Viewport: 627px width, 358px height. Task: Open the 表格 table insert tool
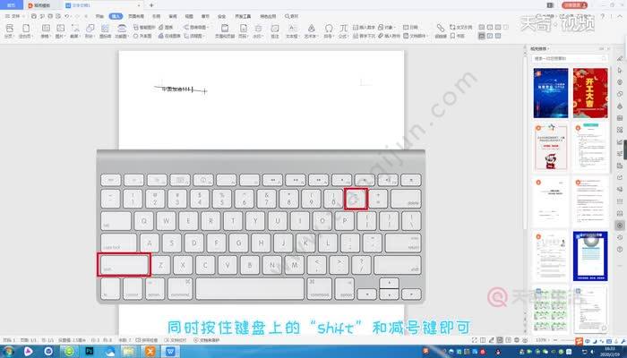(46, 30)
